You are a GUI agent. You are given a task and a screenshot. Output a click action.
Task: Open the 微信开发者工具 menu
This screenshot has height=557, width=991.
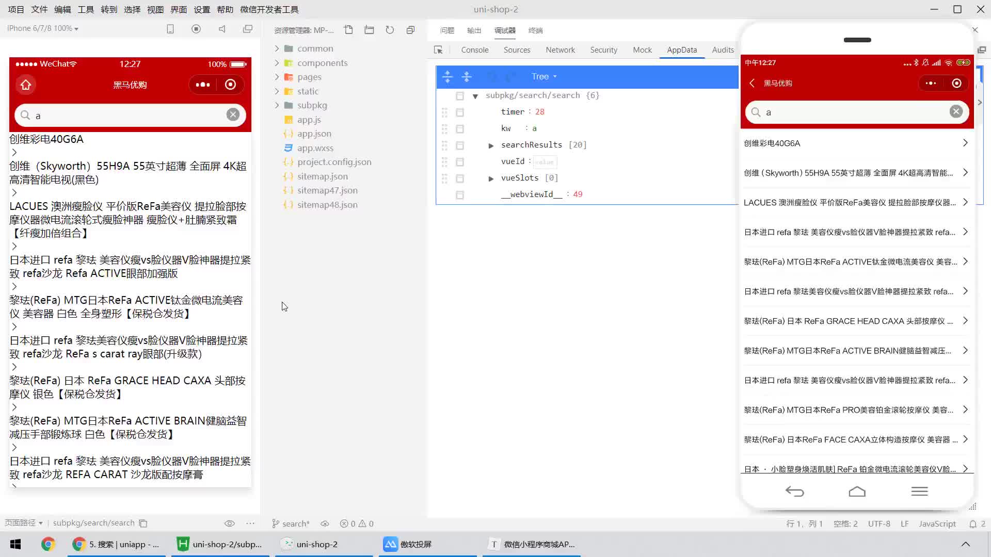click(x=269, y=9)
